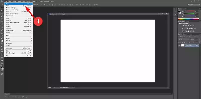Viewport: 201px width, 99px height.
Task: Toggle the Background layer lock icon
Action: (x=197, y=46)
